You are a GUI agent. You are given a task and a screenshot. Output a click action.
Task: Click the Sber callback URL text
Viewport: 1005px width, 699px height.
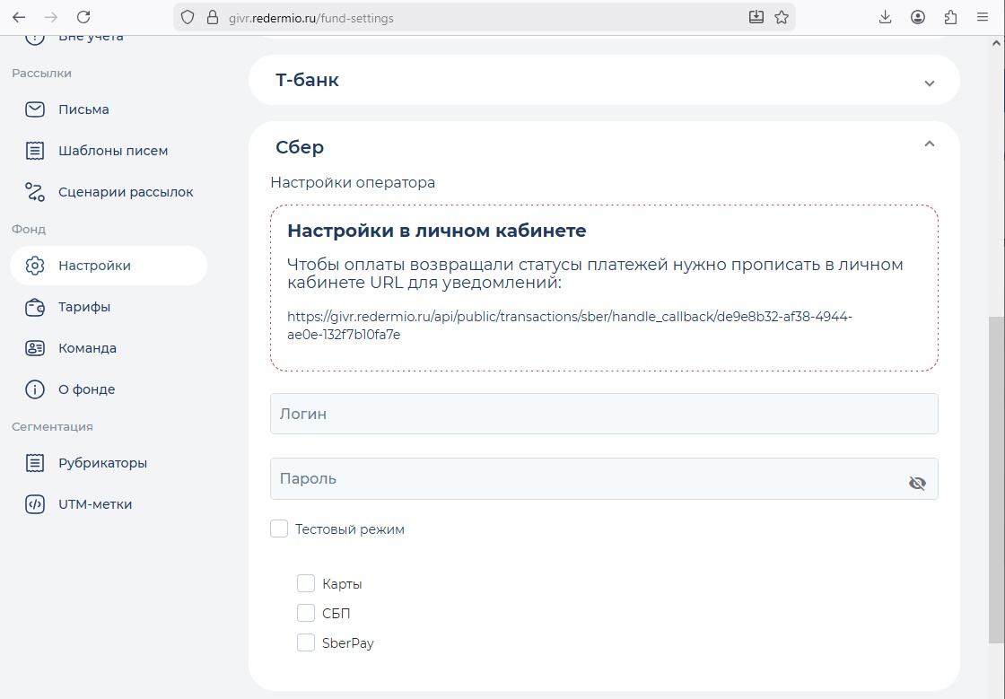tap(570, 326)
